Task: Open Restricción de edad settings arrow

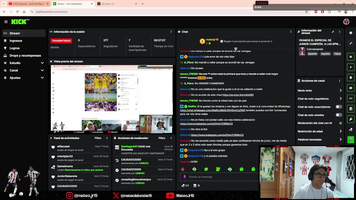Action: (x=340, y=131)
